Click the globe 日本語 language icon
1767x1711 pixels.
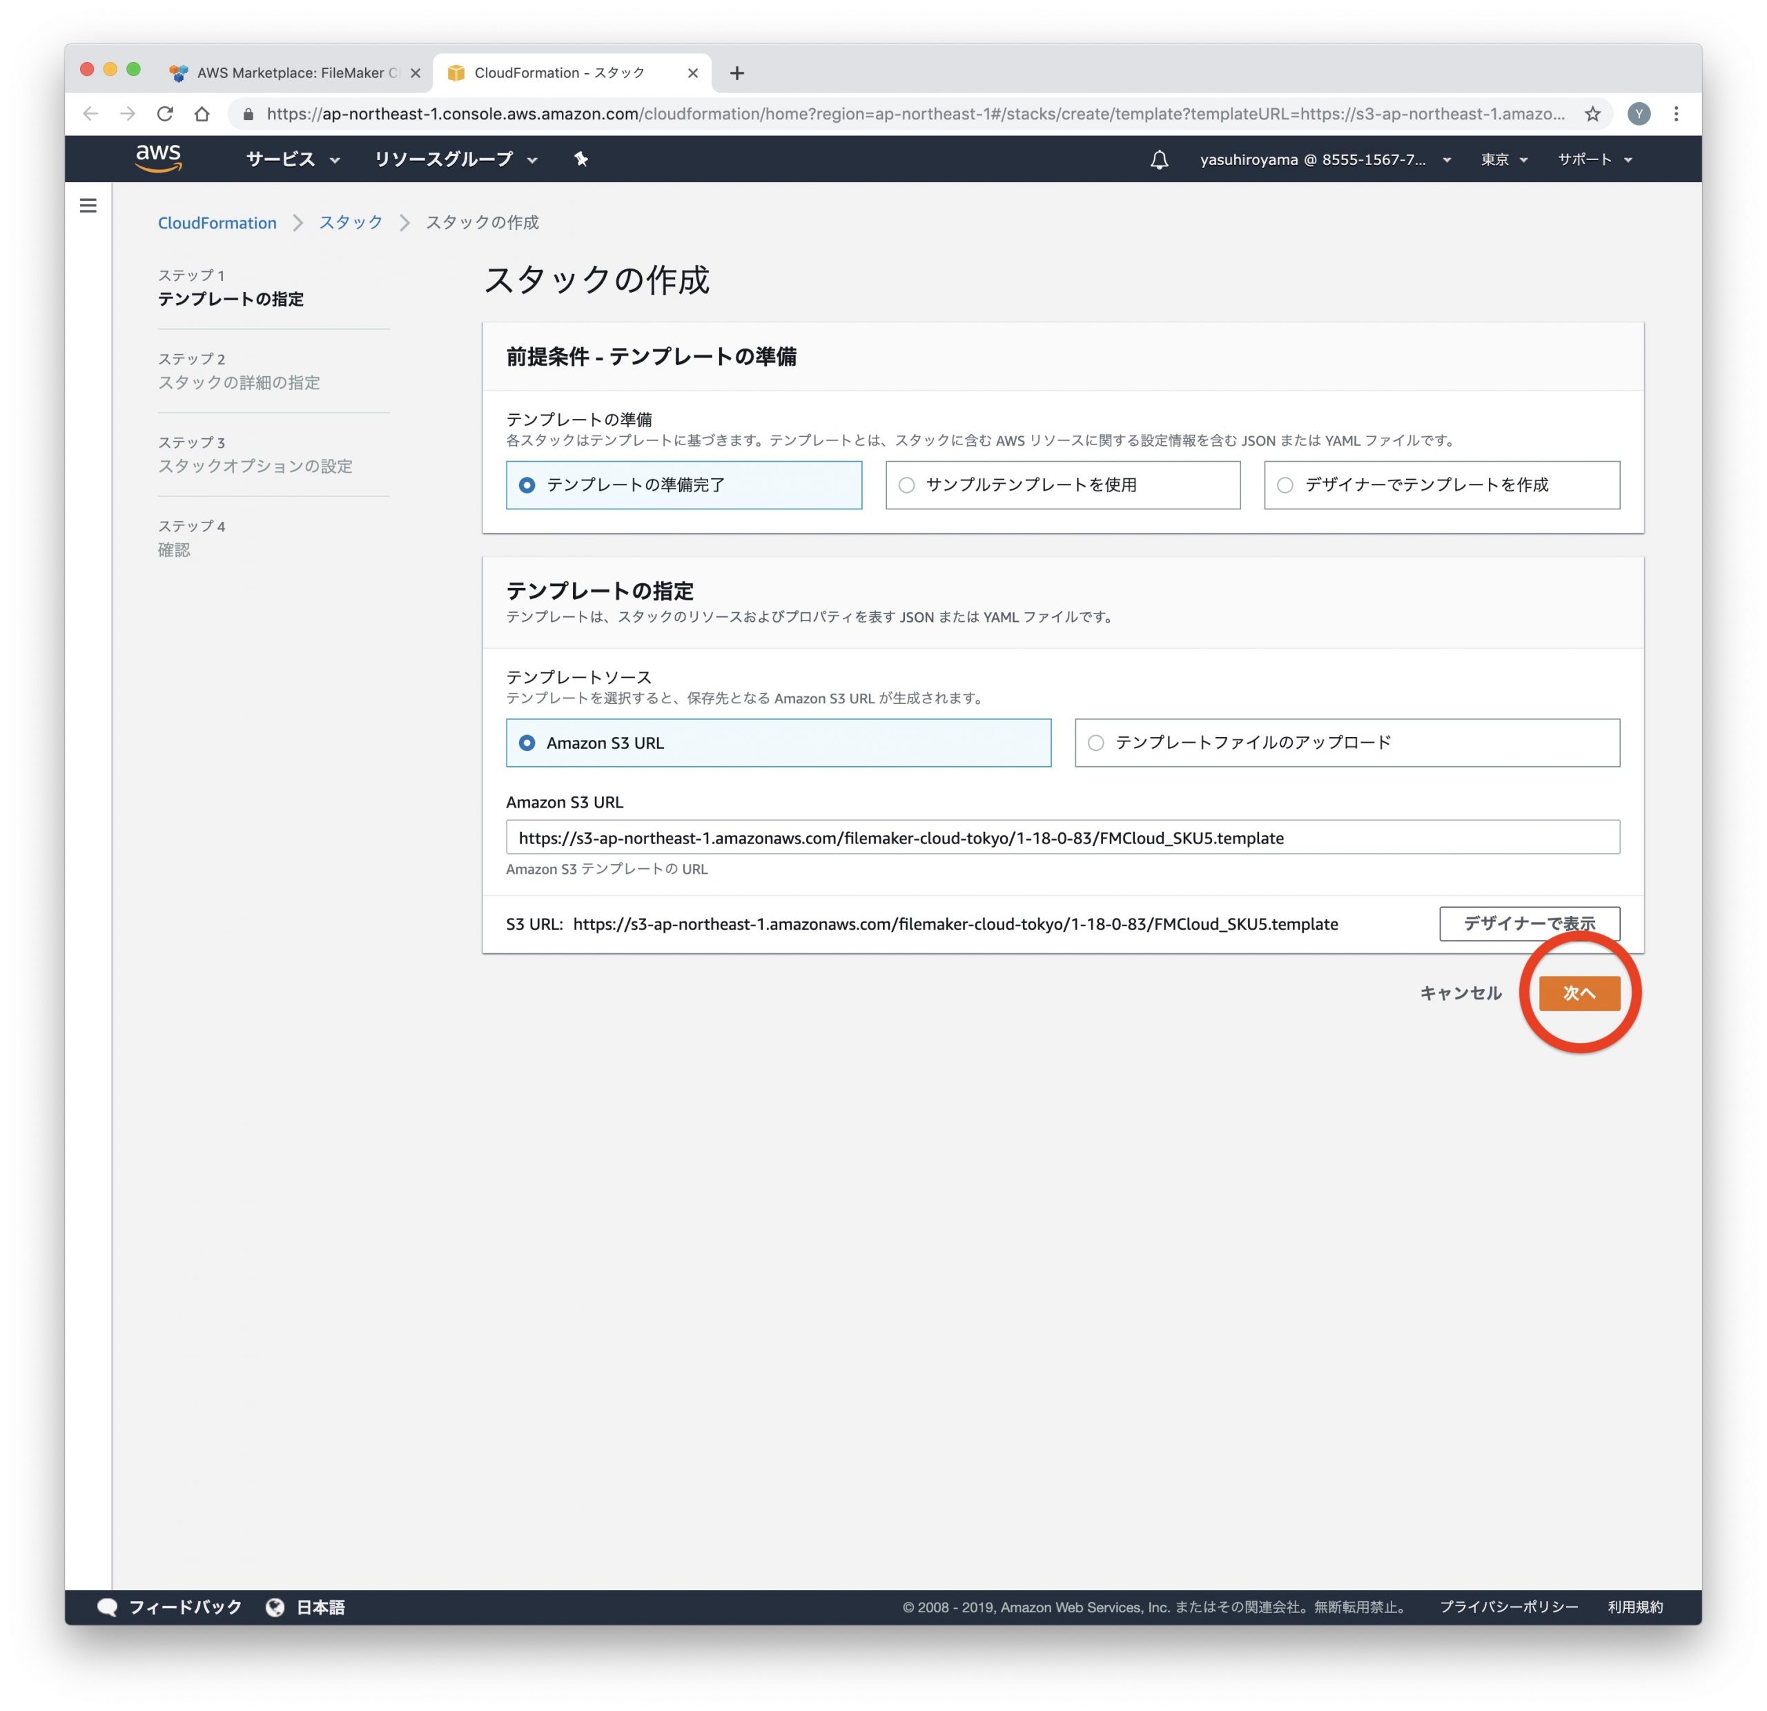275,1607
